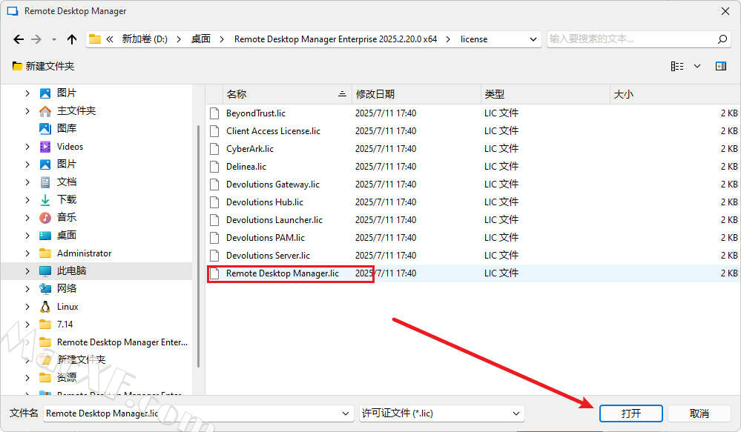Go back with the left arrow
The height and width of the screenshot is (432, 741).
point(19,39)
